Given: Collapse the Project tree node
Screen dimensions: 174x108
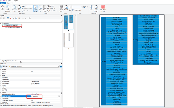Looking at the screenshot, I should pos(1,23).
